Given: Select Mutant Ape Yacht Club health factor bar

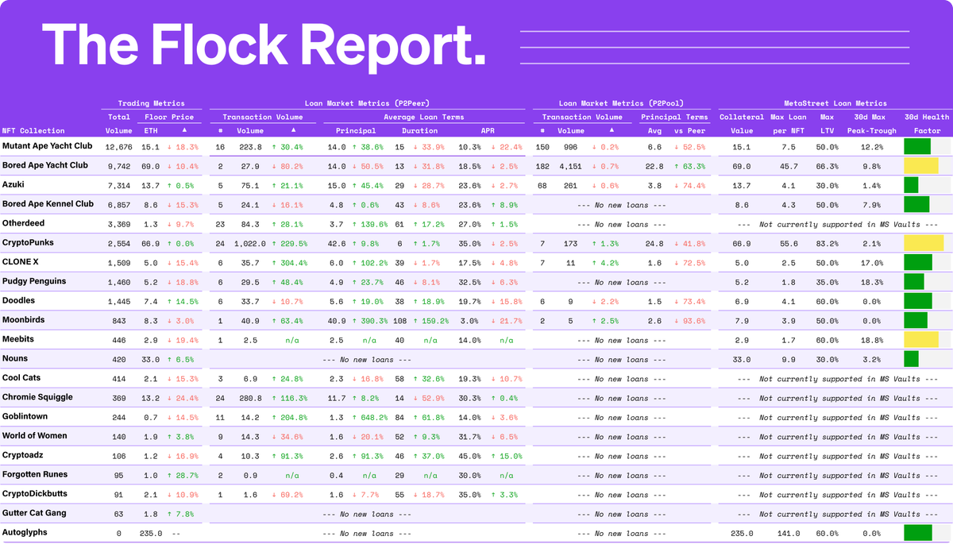Looking at the screenshot, I should coord(917,146).
